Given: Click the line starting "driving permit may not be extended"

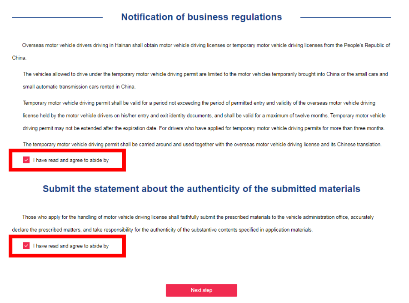Looking at the screenshot, I should [204, 128].
